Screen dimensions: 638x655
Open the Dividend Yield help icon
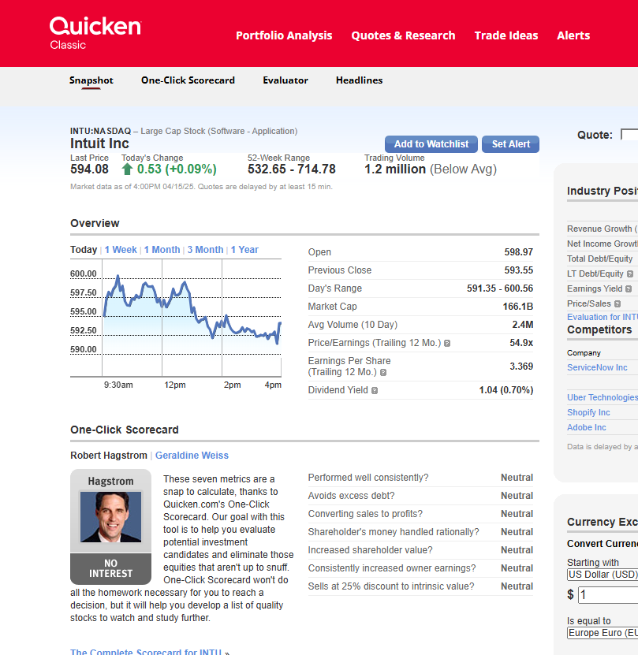(x=375, y=391)
